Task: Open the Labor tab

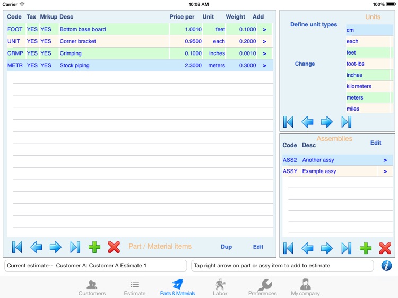Action: 220,288
